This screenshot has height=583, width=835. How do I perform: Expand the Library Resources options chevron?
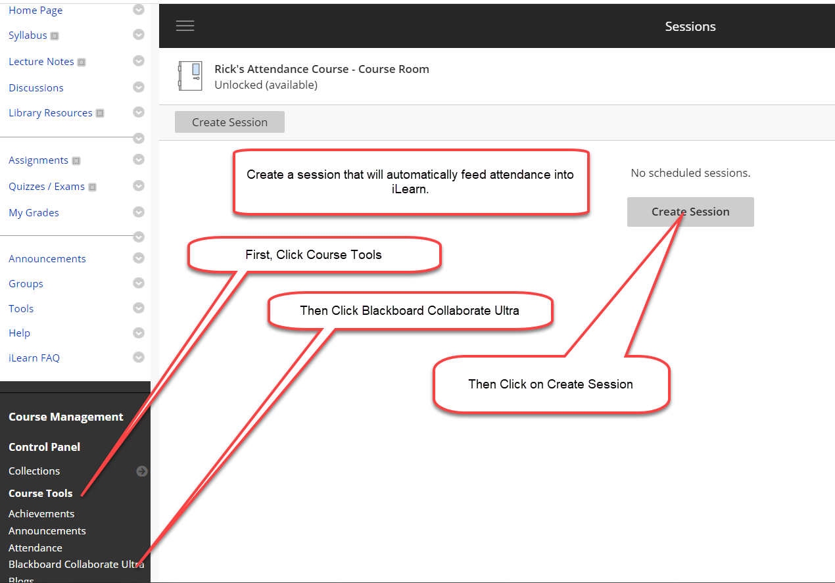(x=138, y=112)
